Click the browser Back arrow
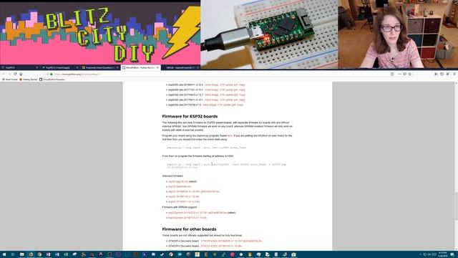The height and width of the screenshot is (258, 458). coord(4,75)
